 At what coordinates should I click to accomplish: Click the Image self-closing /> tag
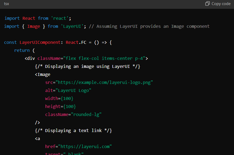(37, 123)
